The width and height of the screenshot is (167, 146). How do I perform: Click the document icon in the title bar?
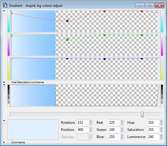pos(5,5)
